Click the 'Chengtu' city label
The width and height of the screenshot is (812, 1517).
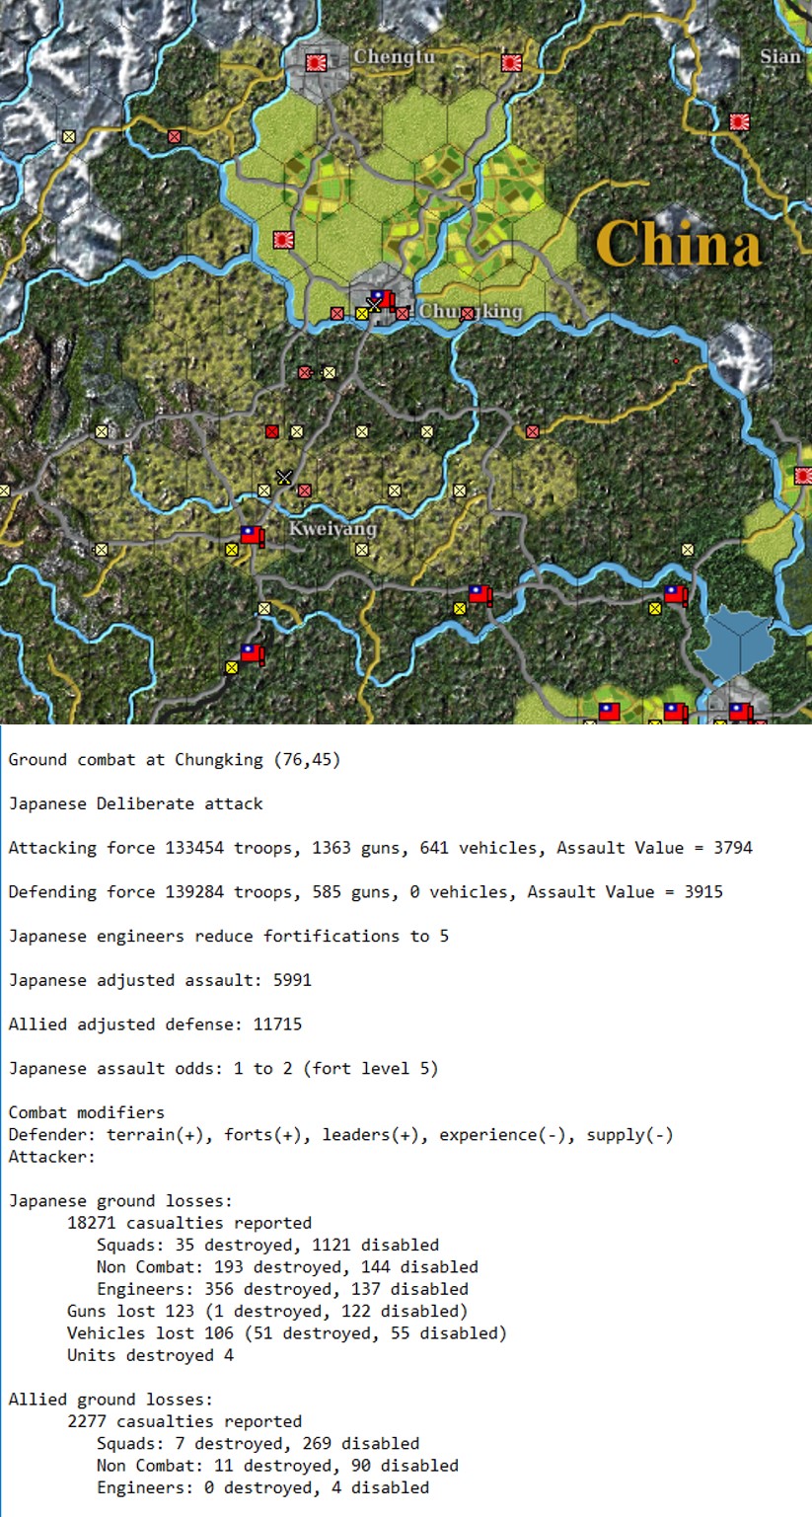coord(394,56)
